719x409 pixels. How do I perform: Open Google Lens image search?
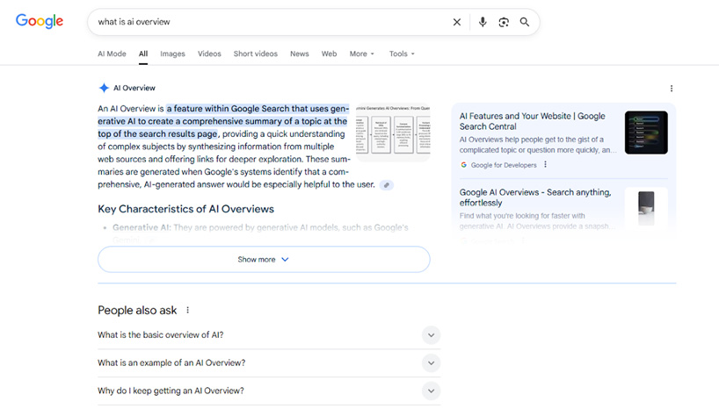tap(504, 22)
